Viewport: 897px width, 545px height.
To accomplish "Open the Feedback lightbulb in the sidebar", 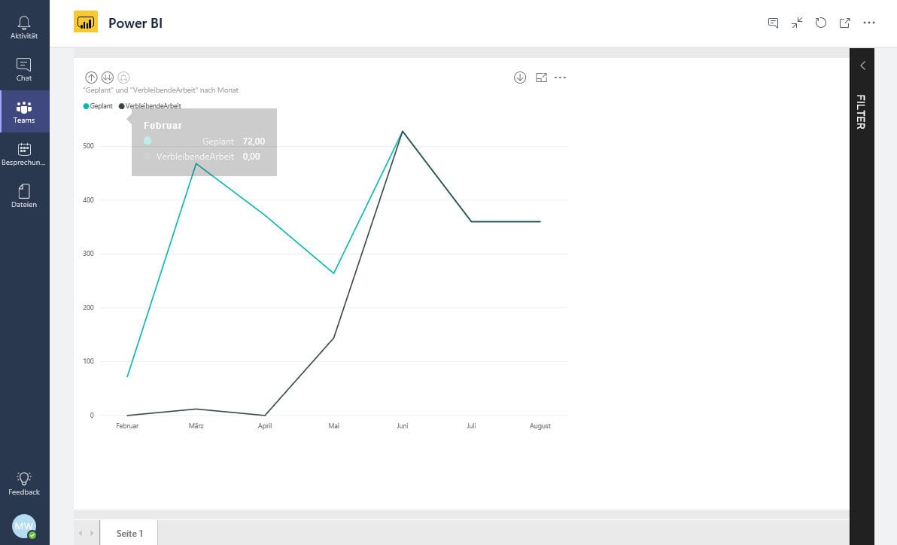I will pos(24,484).
